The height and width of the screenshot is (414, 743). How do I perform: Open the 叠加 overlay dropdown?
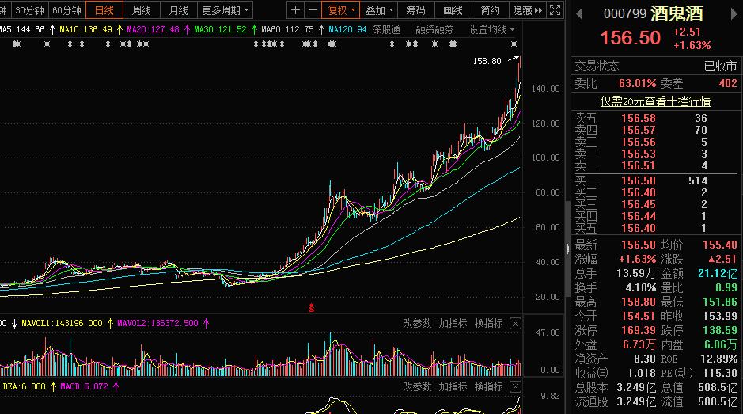pyautogui.click(x=379, y=10)
